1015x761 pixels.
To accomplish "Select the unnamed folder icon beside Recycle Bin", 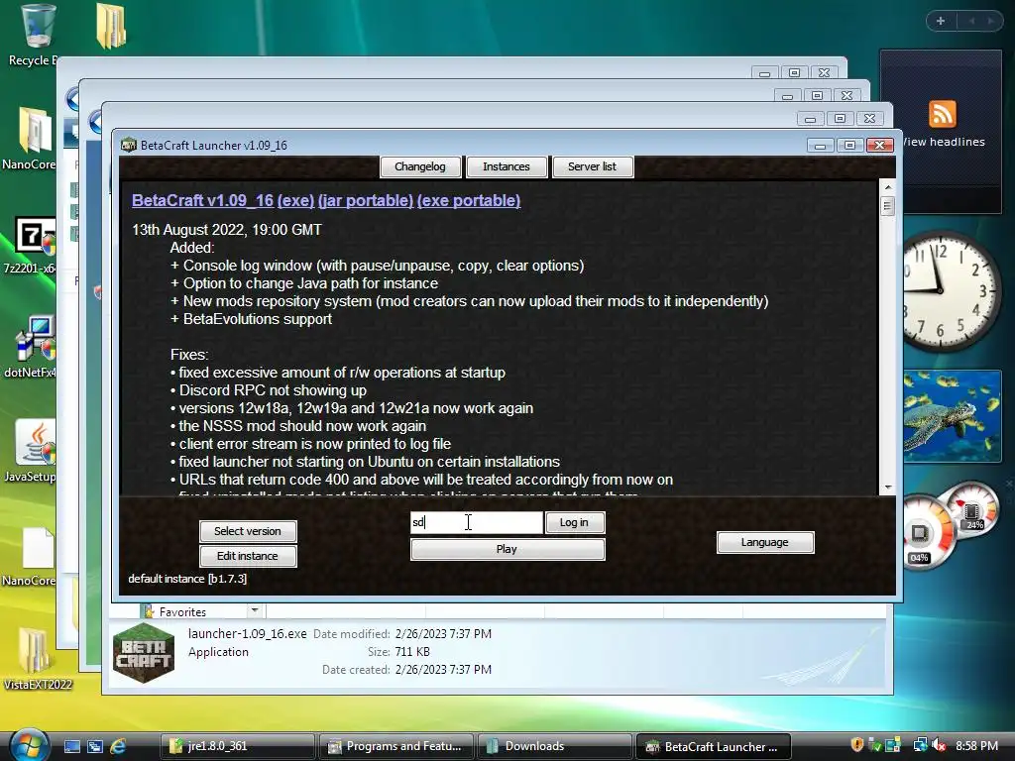I will pyautogui.click(x=111, y=27).
